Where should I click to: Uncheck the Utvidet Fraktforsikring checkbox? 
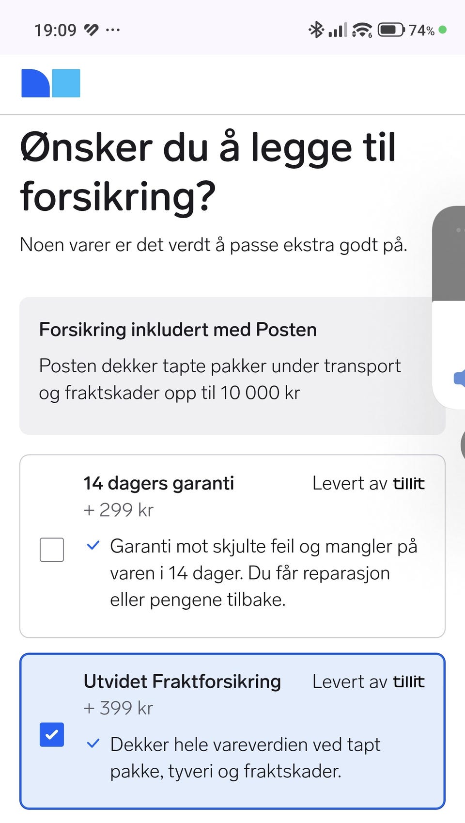pos(52,734)
